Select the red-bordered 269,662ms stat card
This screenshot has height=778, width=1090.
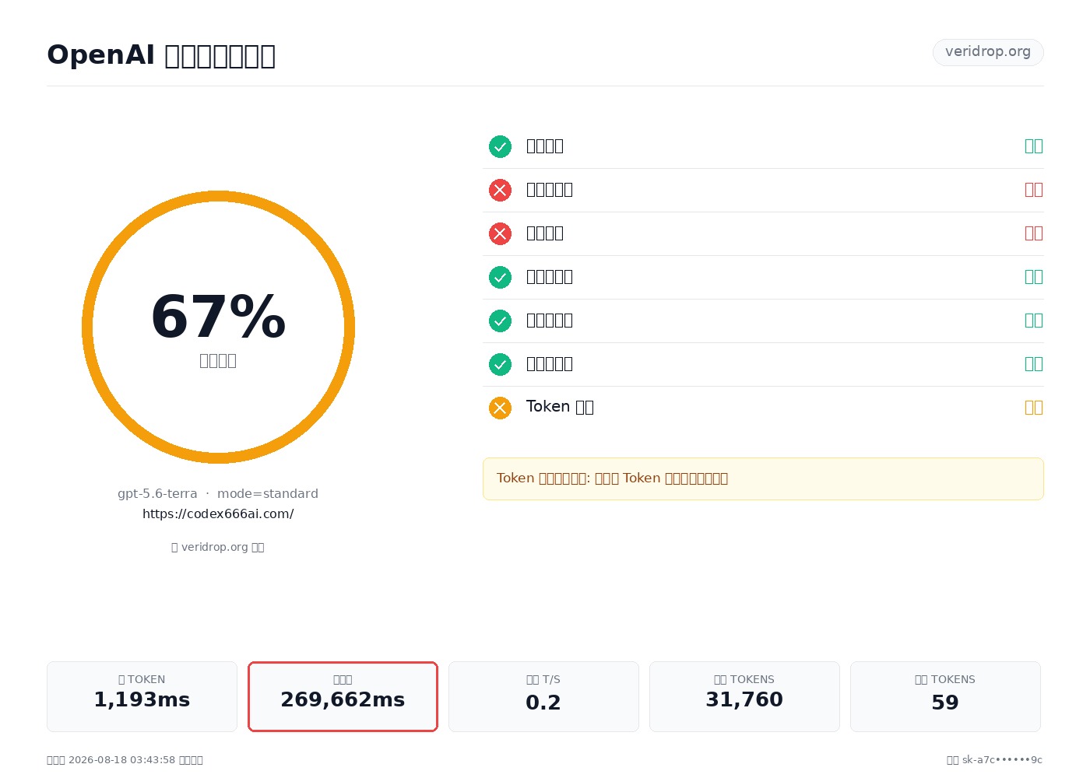(343, 696)
